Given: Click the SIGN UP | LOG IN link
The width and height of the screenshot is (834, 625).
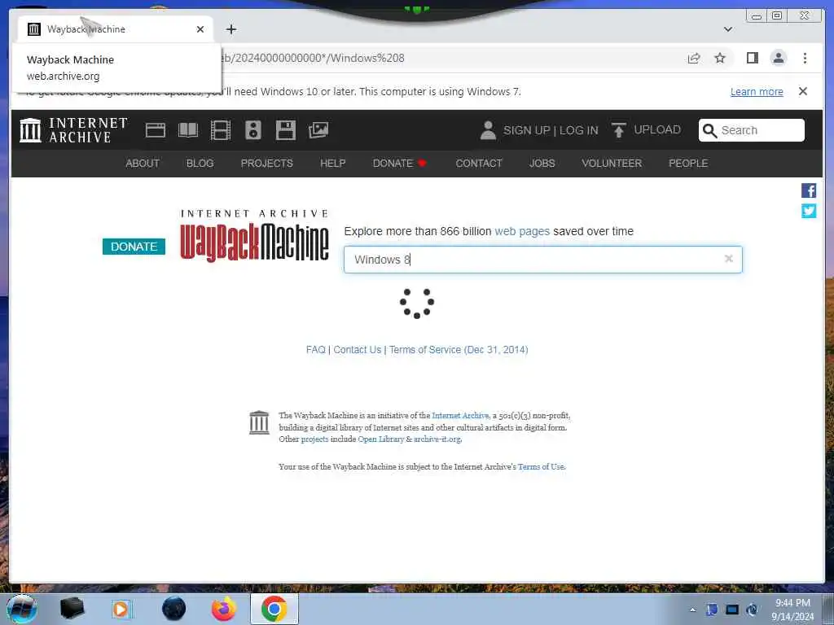Looking at the screenshot, I should [x=551, y=130].
